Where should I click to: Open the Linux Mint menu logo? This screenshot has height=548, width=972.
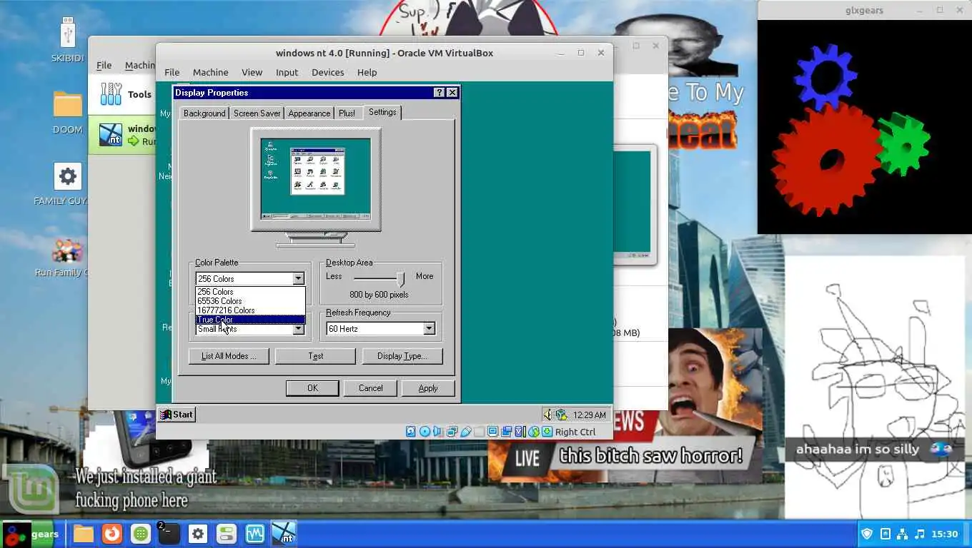[x=30, y=489]
